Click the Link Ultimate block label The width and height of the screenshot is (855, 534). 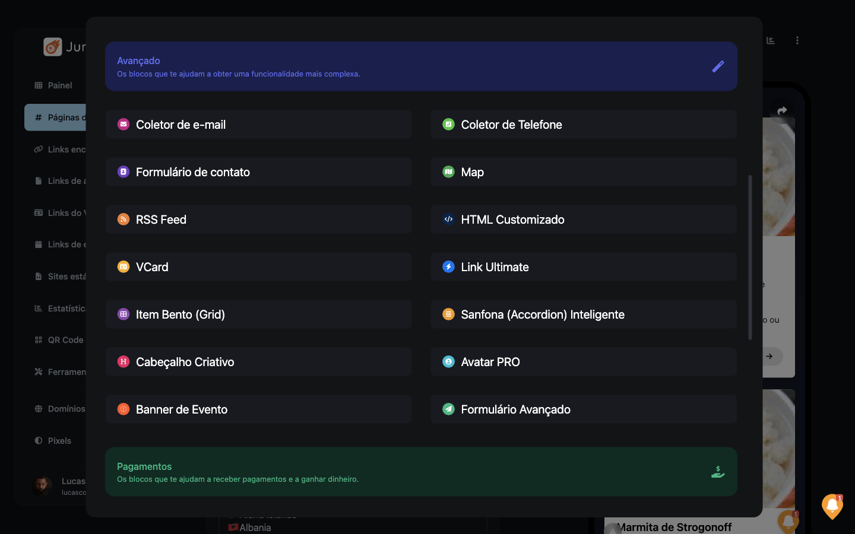tap(495, 267)
